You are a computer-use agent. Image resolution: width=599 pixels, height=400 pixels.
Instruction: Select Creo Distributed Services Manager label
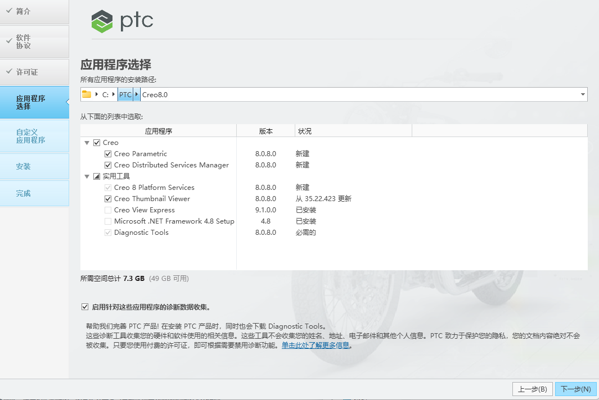click(172, 165)
